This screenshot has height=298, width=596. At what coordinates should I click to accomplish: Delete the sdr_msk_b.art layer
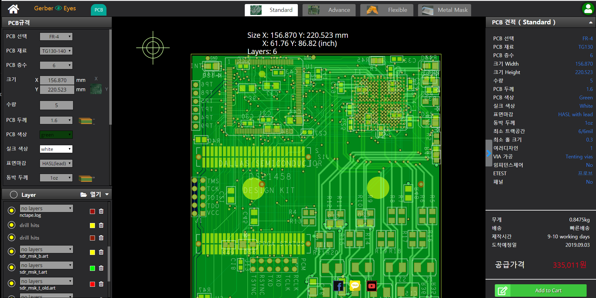point(101,252)
